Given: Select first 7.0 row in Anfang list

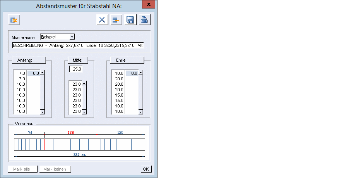Looking at the screenshot, I should tap(20, 73).
